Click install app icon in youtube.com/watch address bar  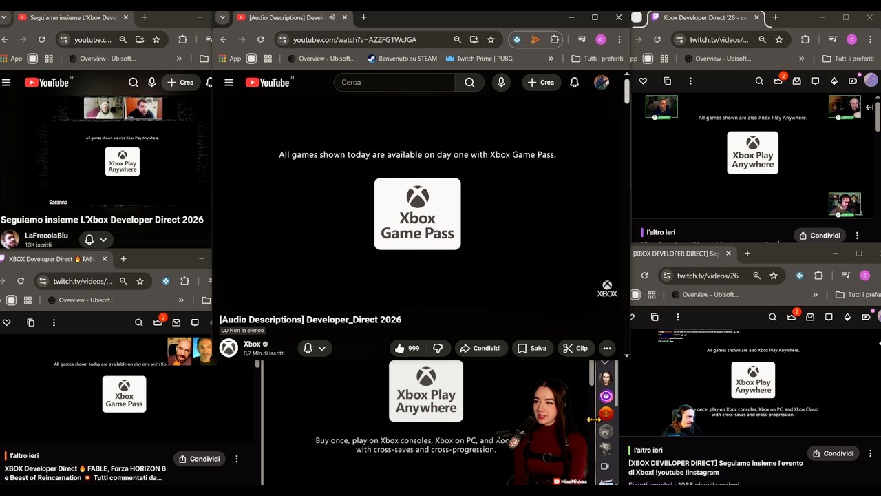pyautogui.click(x=474, y=40)
